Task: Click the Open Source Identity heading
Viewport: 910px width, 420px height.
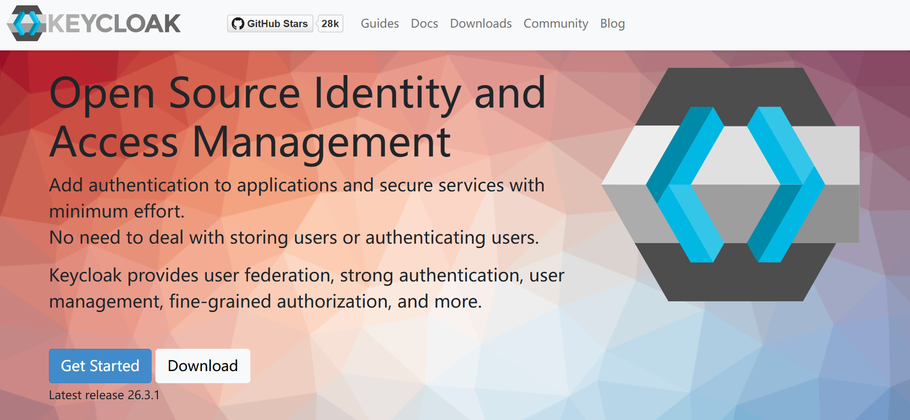Action: [x=298, y=117]
